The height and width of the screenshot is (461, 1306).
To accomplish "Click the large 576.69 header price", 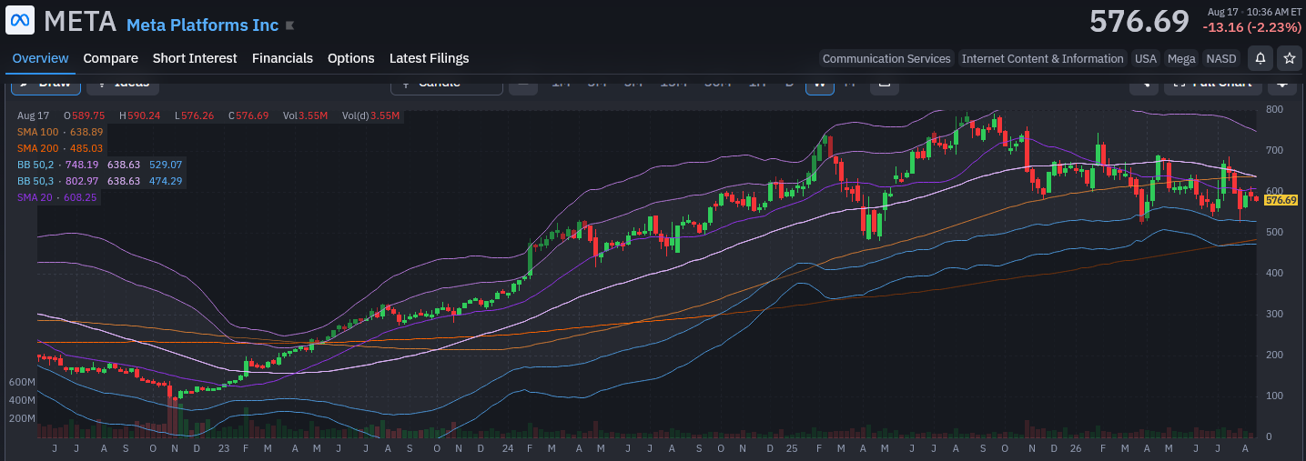I will (x=1139, y=21).
